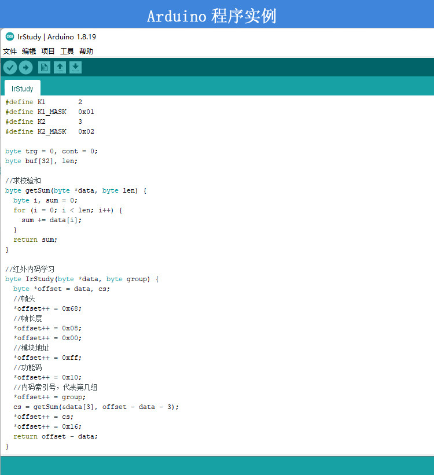434x475 pixels.
Task: Click the '*offset++ = 0x00;' line
Action: click(x=47, y=338)
